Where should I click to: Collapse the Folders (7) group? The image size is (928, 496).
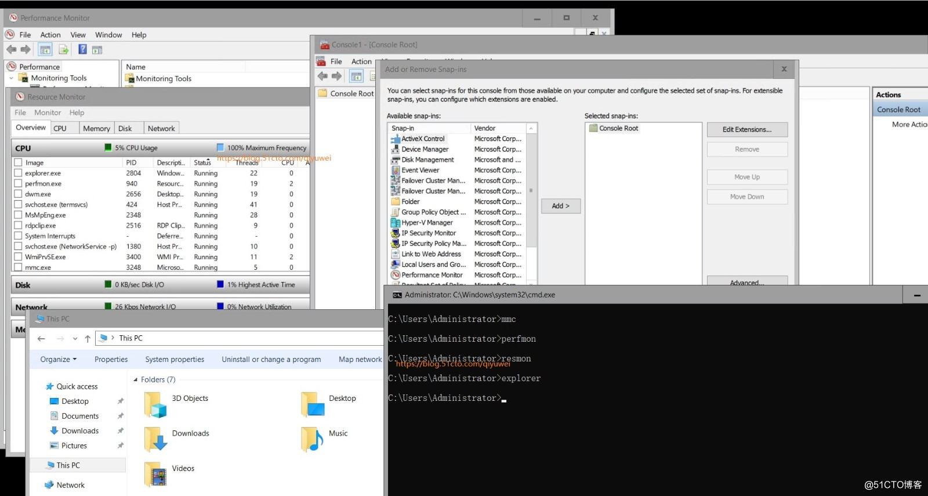click(x=136, y=379)
